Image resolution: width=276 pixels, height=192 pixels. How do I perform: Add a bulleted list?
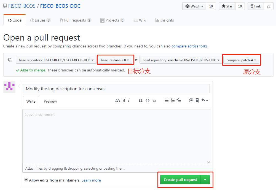(x=167, y=100)
